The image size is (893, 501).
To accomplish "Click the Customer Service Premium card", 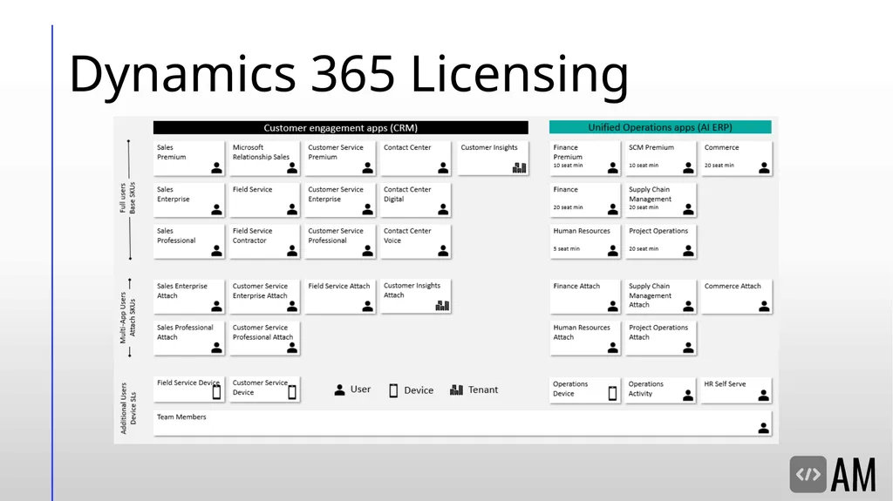I will (340, 159).
